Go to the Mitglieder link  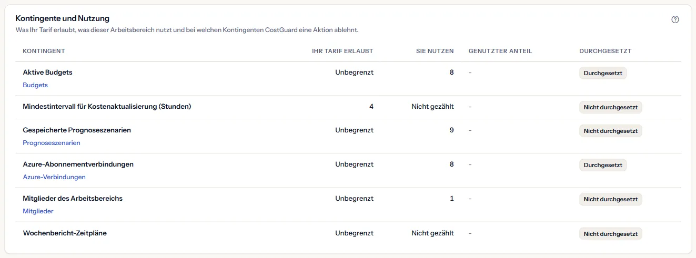pyautogui.click(x=38, y=211)
